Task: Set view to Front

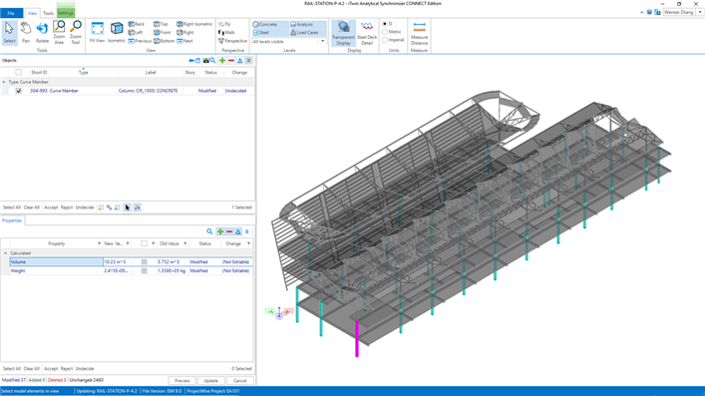Action: [162, 32]
